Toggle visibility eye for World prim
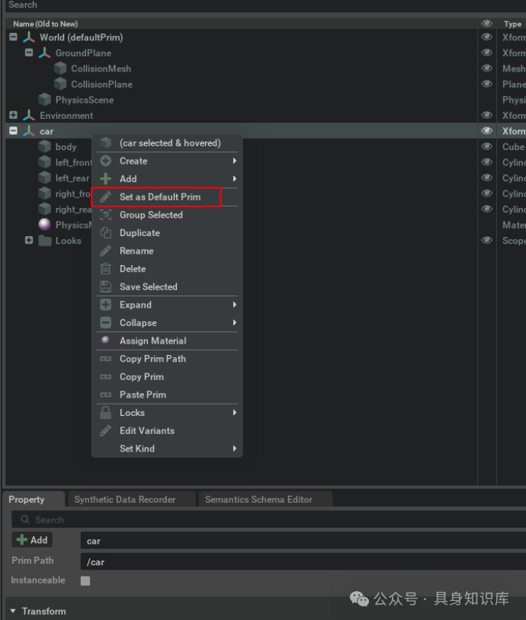 point(486,37)
